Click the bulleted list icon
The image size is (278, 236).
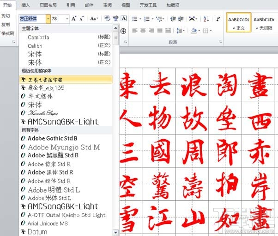135,19
